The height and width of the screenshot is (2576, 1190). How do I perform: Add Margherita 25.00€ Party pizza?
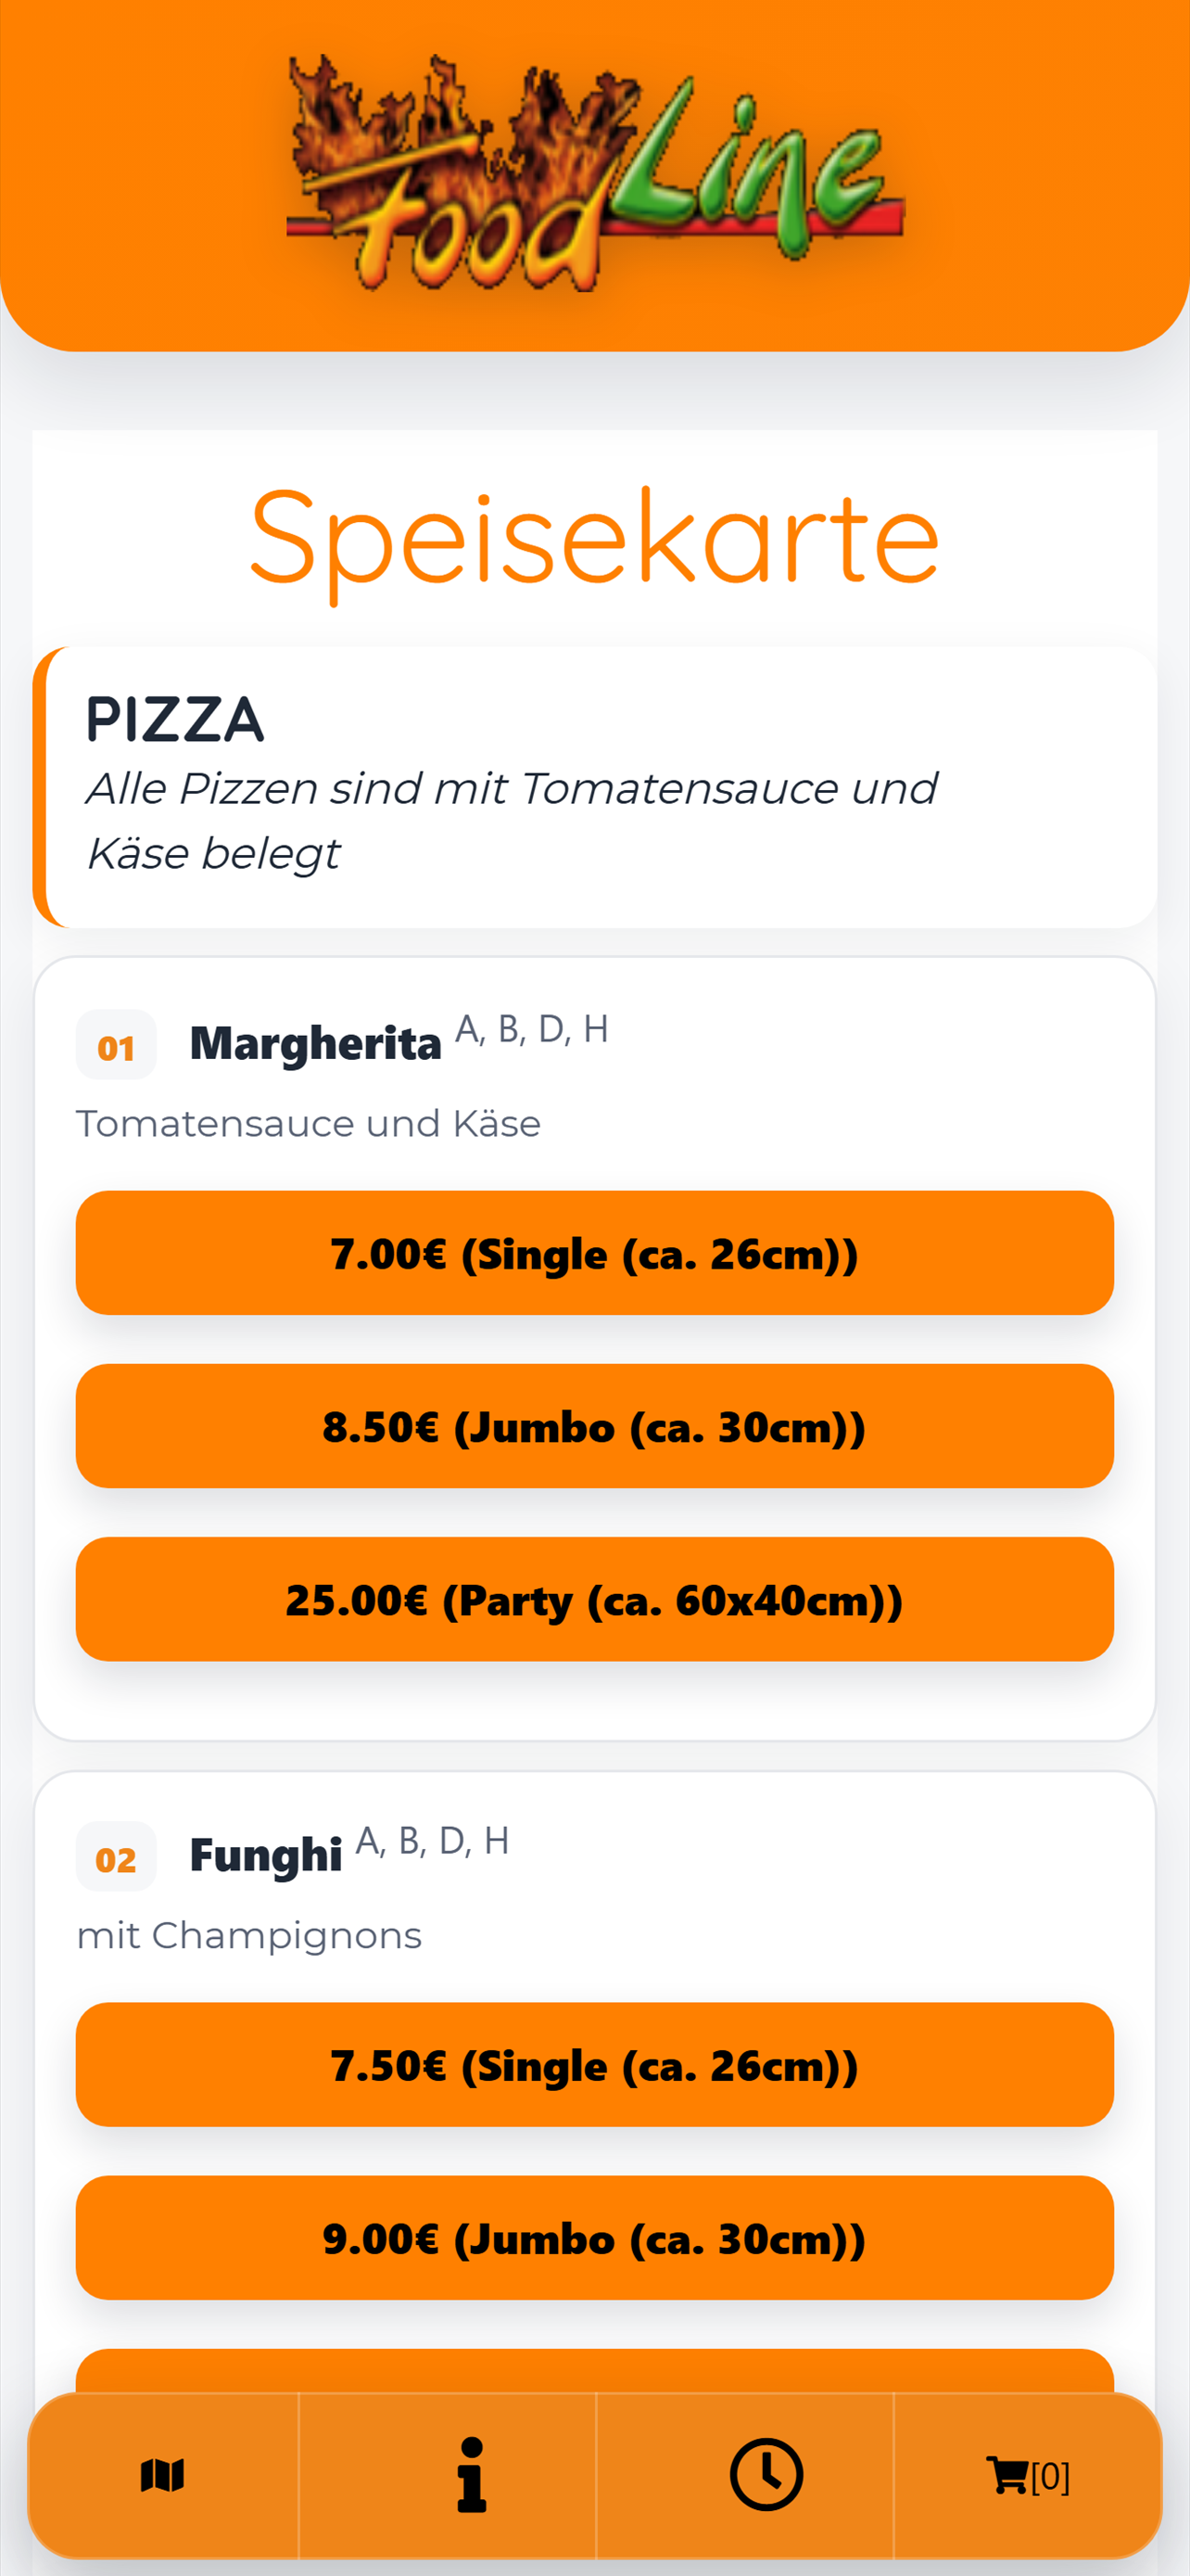(x=594, y=1599)
